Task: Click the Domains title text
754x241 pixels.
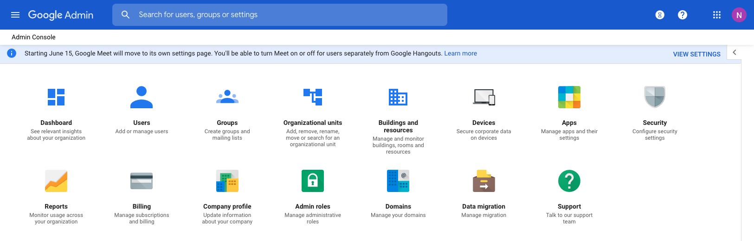Action: pyautogui.click(x=398, y=206)
